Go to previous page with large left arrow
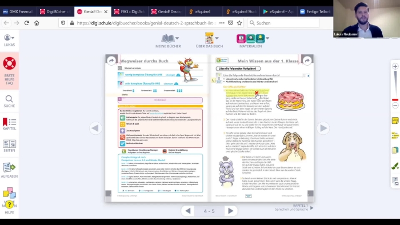This screenshot has width=400, height=225. (95, 128)
